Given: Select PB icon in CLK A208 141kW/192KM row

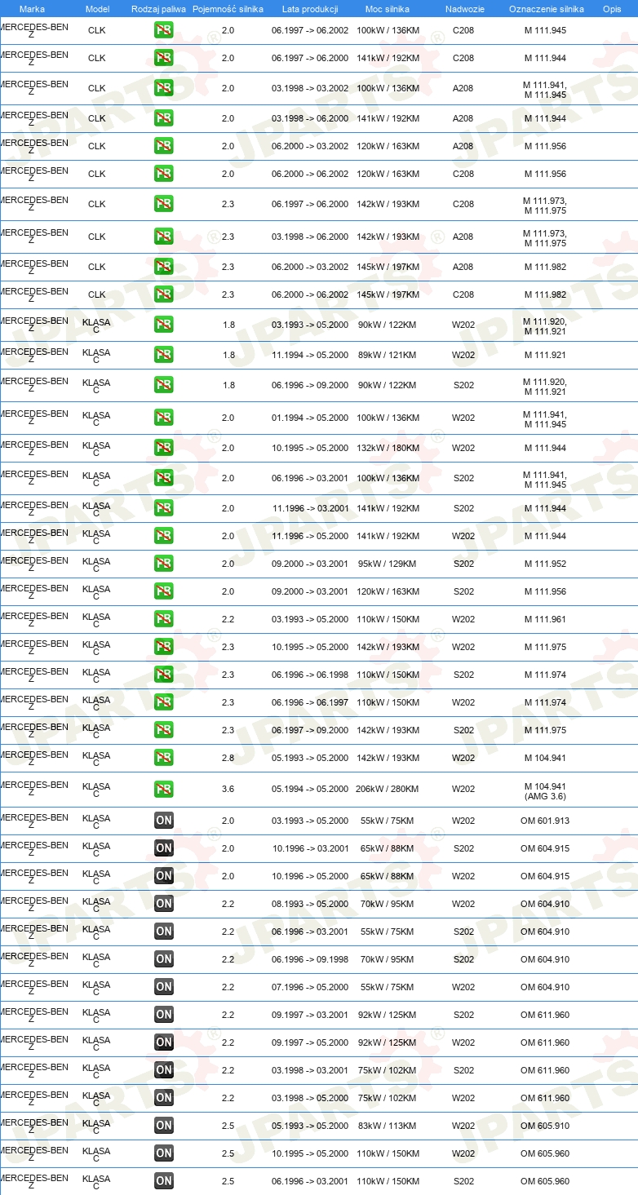Looking at the screenshot, I should click(164, 118).
